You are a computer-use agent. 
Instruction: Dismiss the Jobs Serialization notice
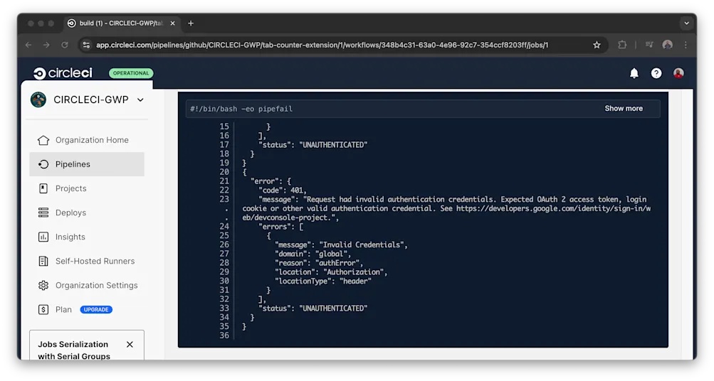(130, 345)
